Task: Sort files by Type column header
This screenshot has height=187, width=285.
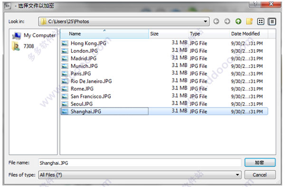Action: tap(209, 34)
